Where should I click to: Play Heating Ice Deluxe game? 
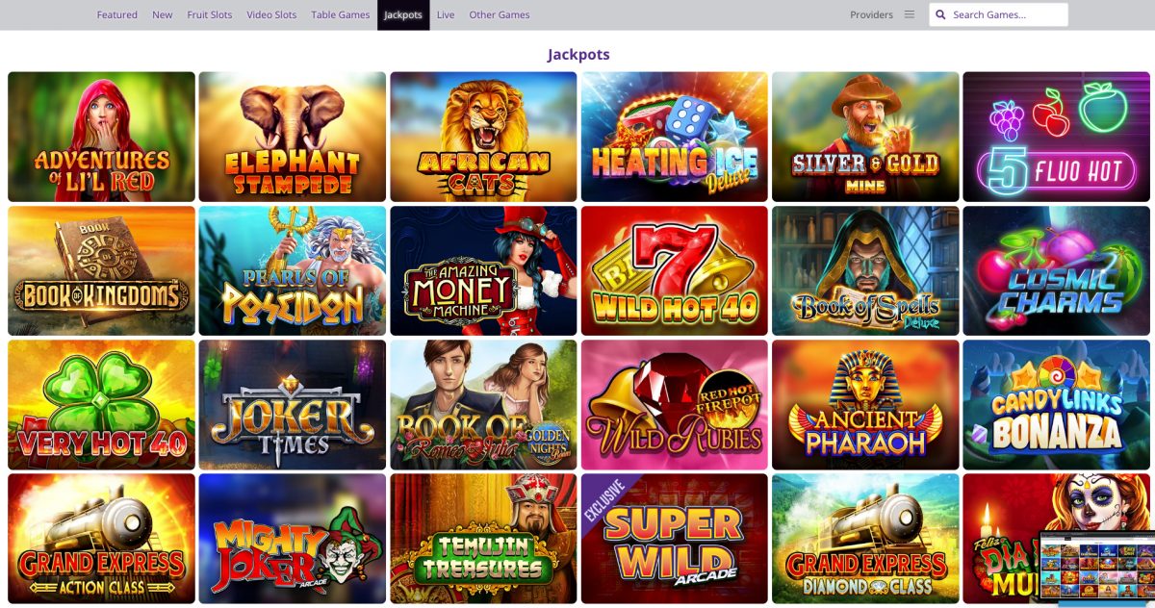click(675, 137)
